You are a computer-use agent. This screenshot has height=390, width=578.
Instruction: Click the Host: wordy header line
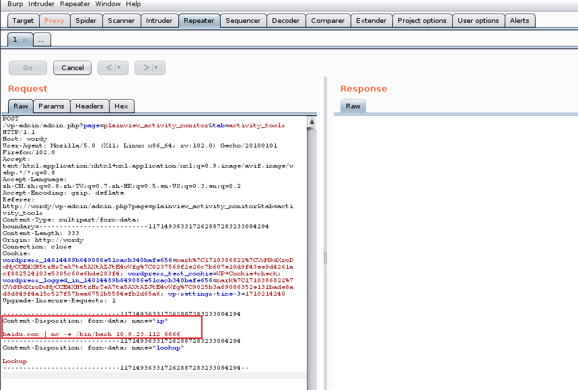coord(25,139)
